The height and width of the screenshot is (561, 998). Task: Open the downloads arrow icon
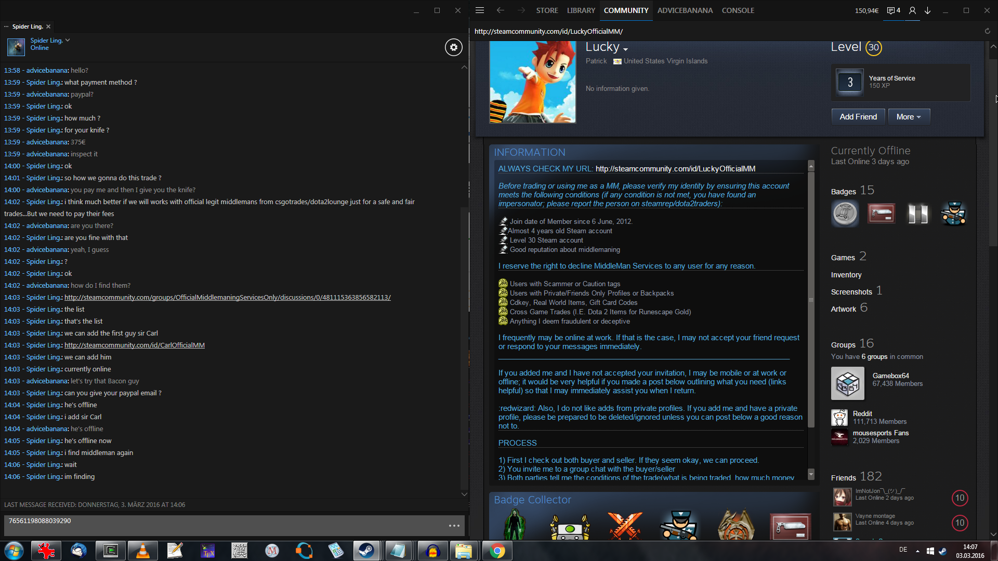pyautogui.click(x=927, y=10)
